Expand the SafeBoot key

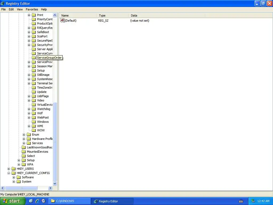(x=29, y=32)
